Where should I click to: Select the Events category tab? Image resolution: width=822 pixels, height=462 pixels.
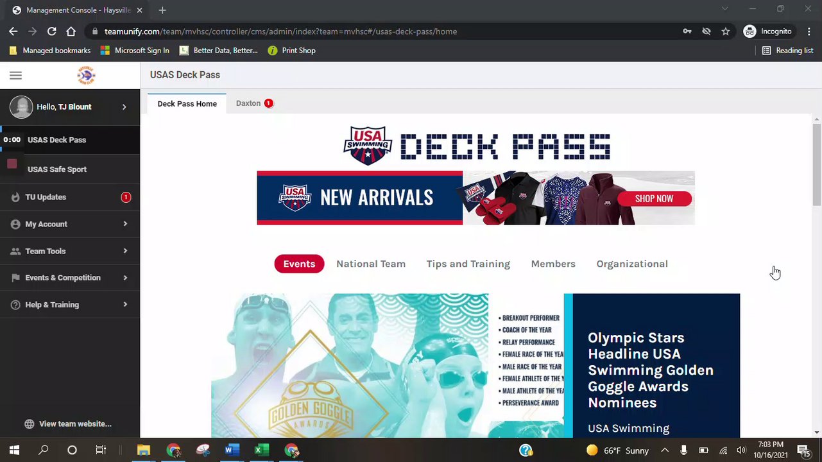pyautogui.click(x=299, y=264)
